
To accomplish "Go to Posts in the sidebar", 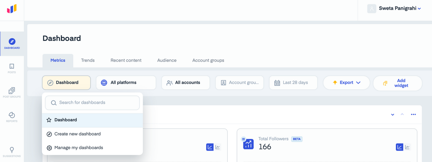I will [12, 68].
